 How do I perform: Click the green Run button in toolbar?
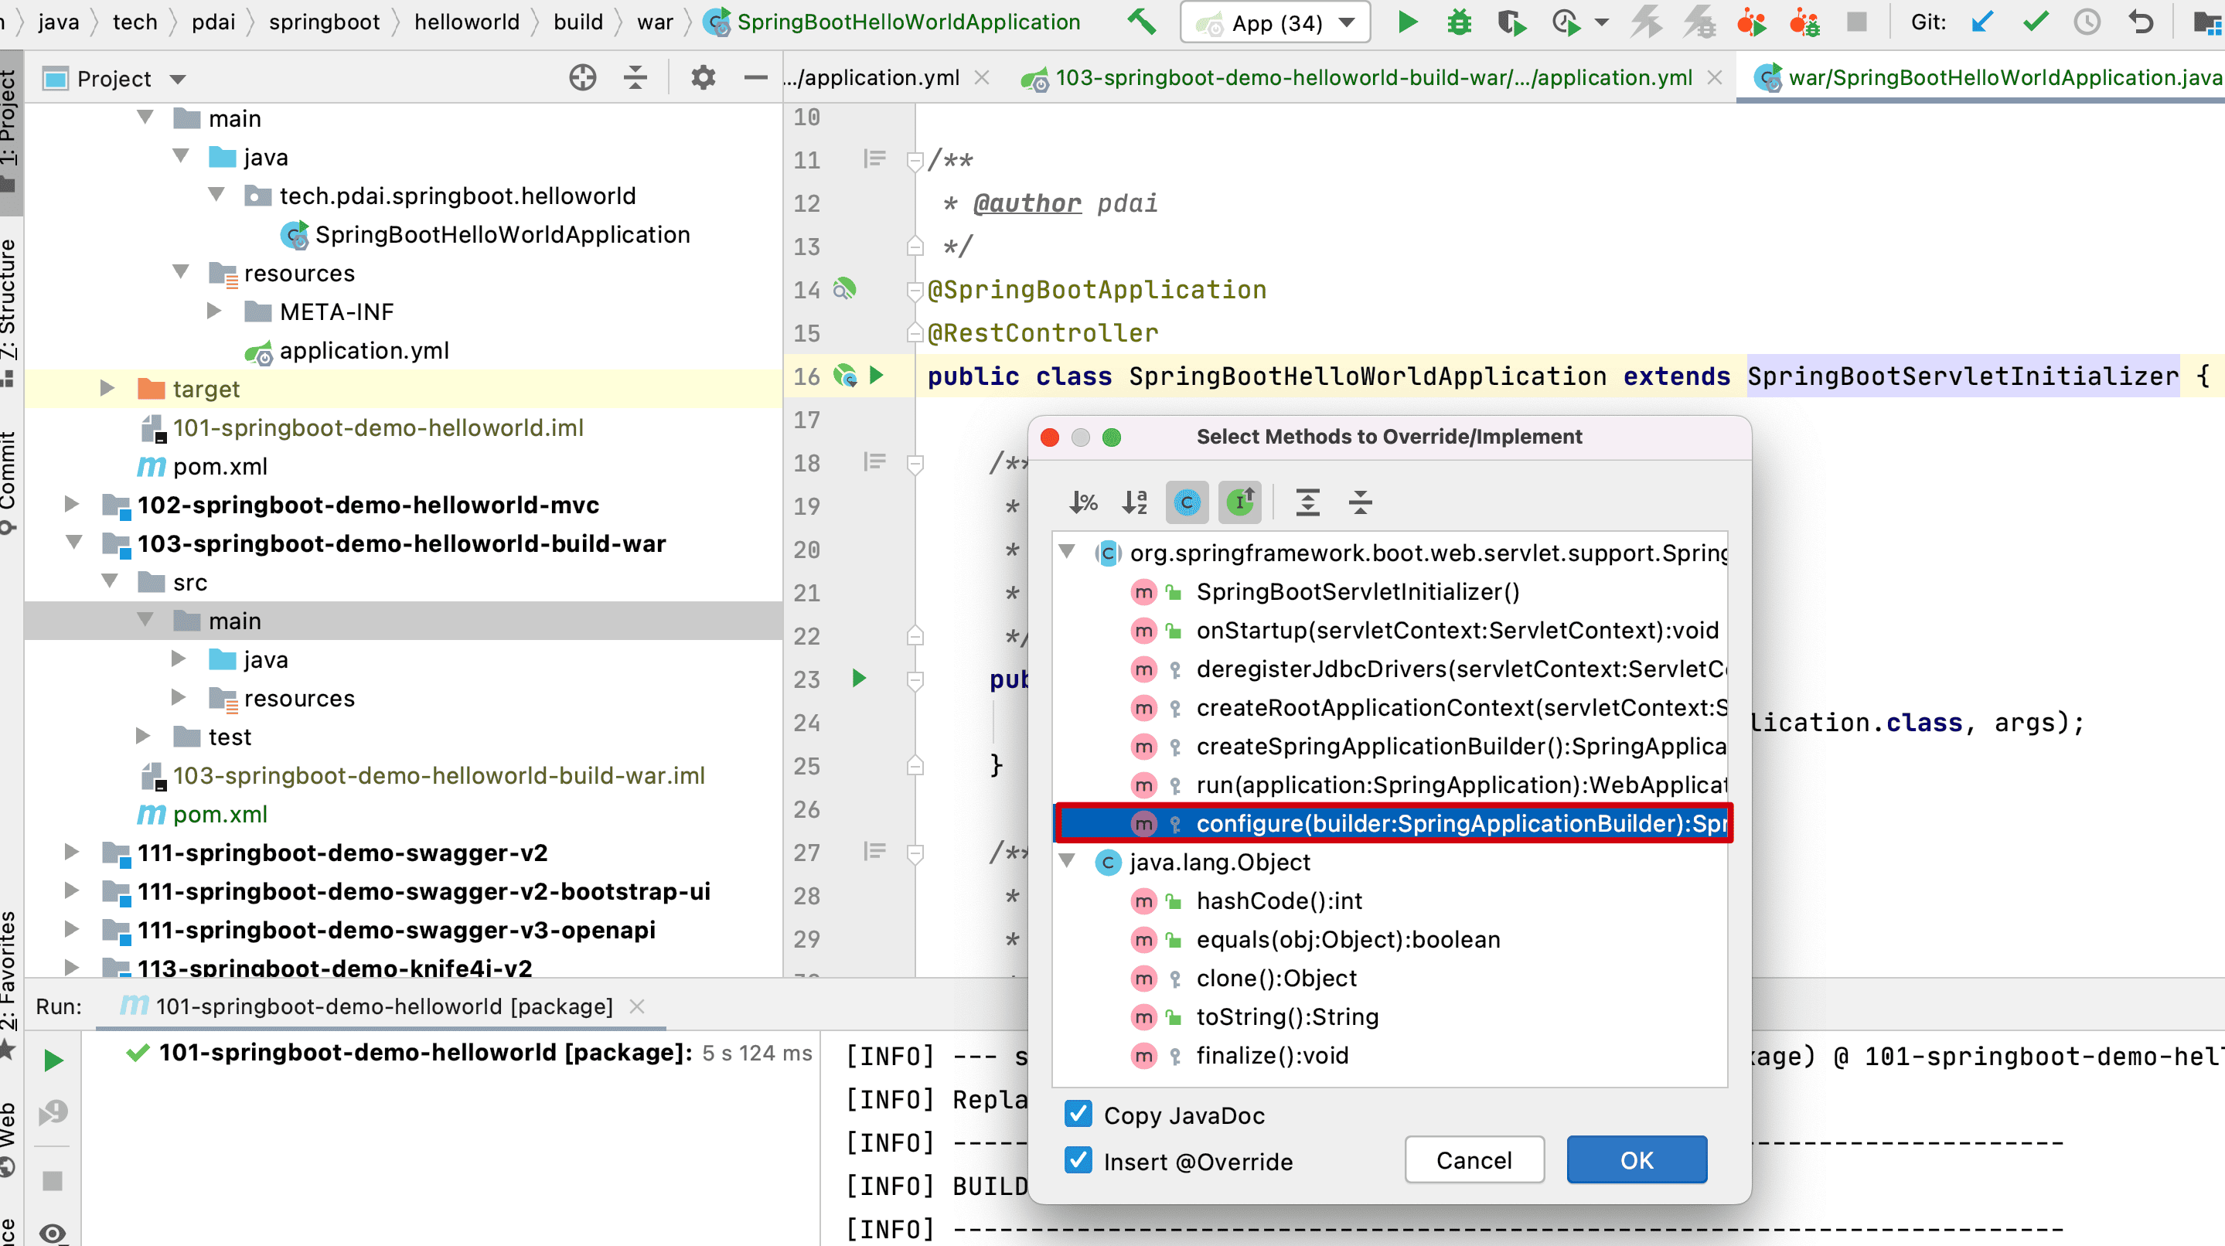(1407, 22)
